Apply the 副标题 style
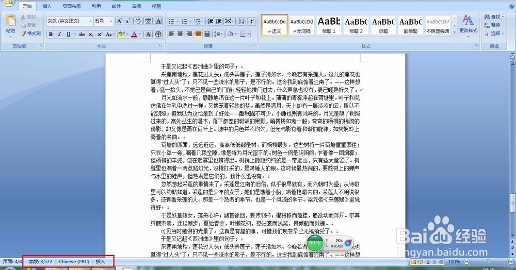516x270 pixels. (x=410, y=25)
